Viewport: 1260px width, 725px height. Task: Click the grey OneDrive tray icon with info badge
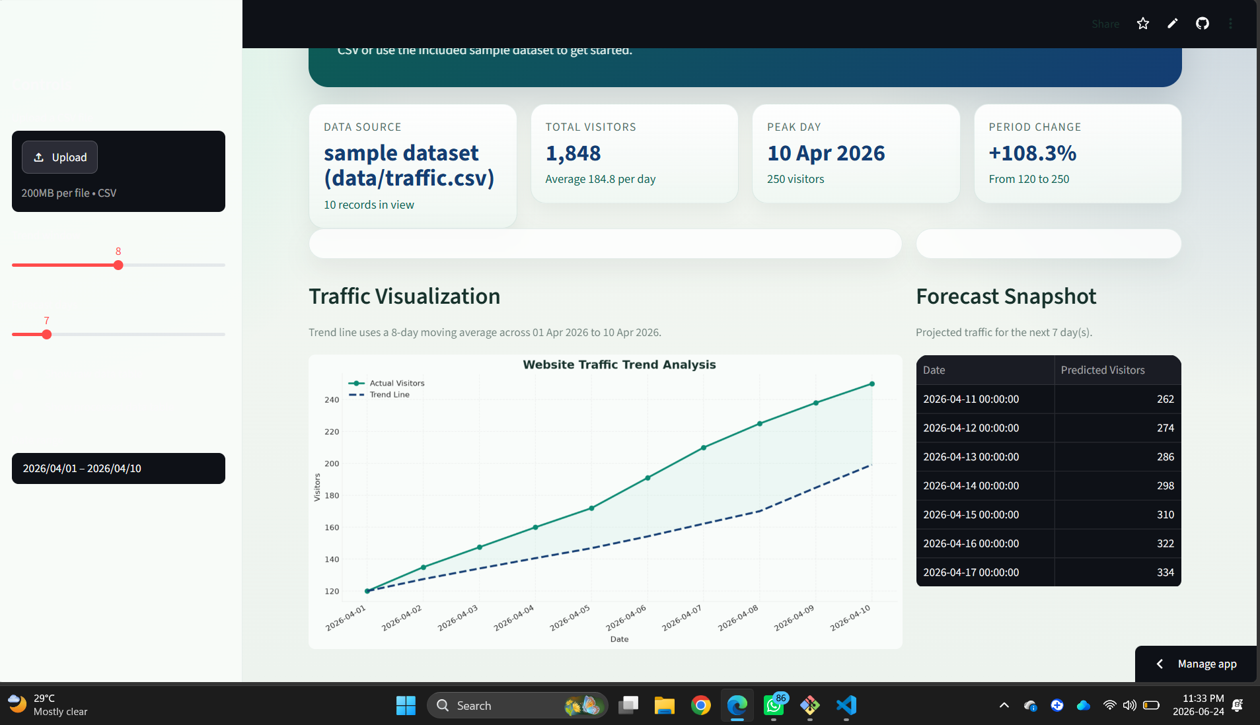(x=1031, y=706)
